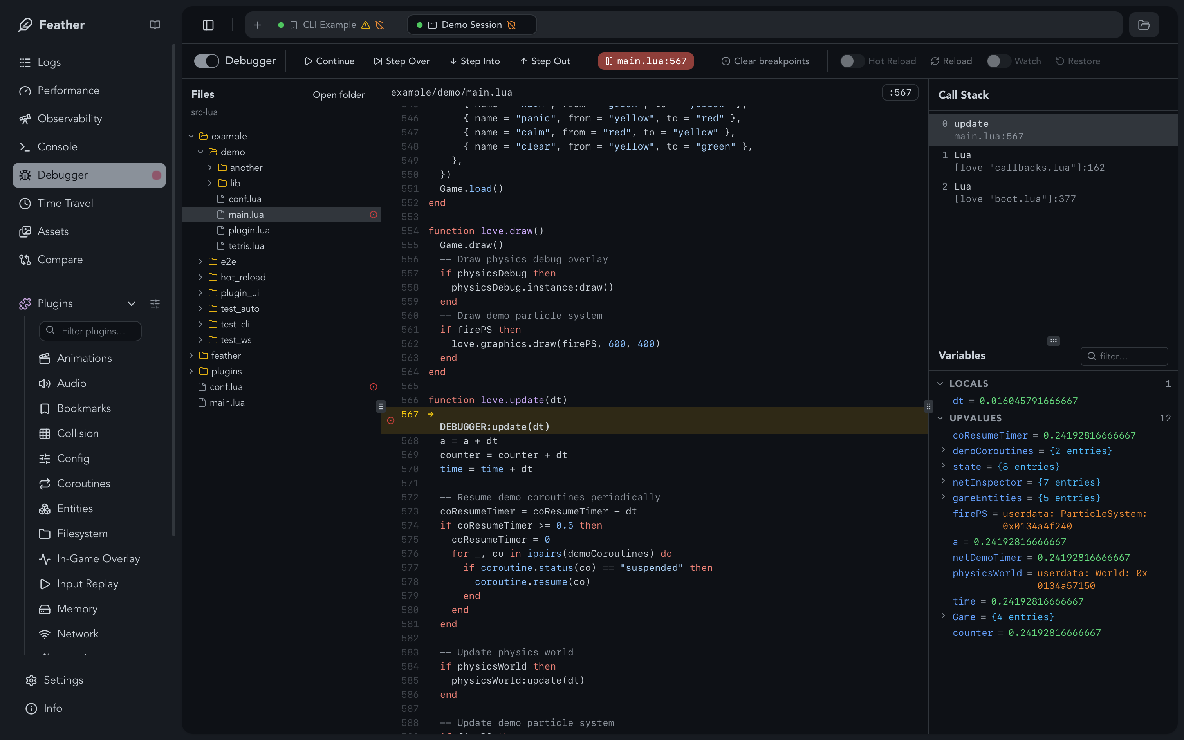Viewport: 1184px width, 740px height.
Task: Expand the demoCoroutines variable
Action: [x=943, y=450]
